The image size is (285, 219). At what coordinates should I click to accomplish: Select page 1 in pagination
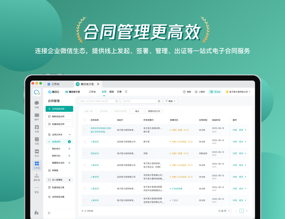coord(241,211)
